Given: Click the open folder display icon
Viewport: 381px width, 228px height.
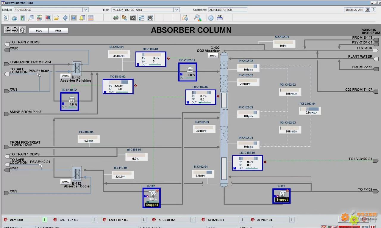Looking at the screenshot, I should (56, 18).
